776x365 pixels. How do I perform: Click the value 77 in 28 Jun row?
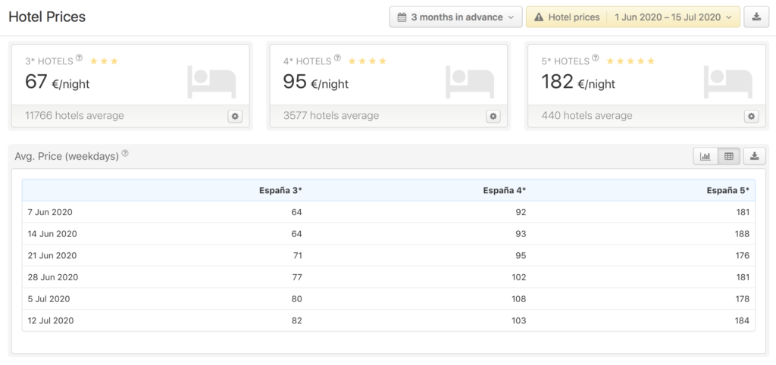tap(297, 277)
